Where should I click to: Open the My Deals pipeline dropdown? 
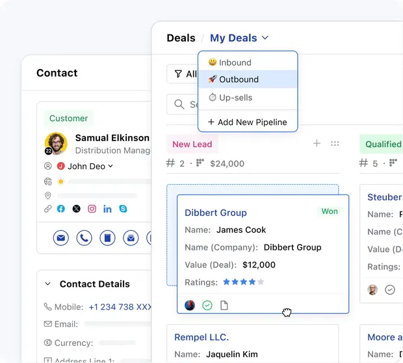[239, 38]
